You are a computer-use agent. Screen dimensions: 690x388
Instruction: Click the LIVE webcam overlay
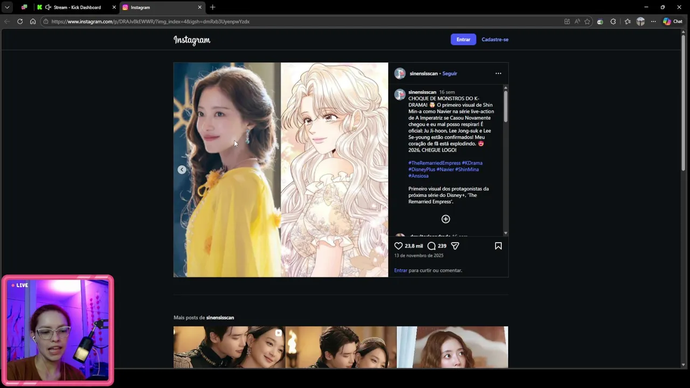[x=58, y=330]
